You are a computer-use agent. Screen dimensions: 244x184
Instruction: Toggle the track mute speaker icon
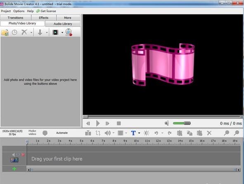14,154
